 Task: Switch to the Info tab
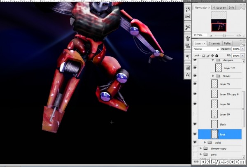(231, 7)
